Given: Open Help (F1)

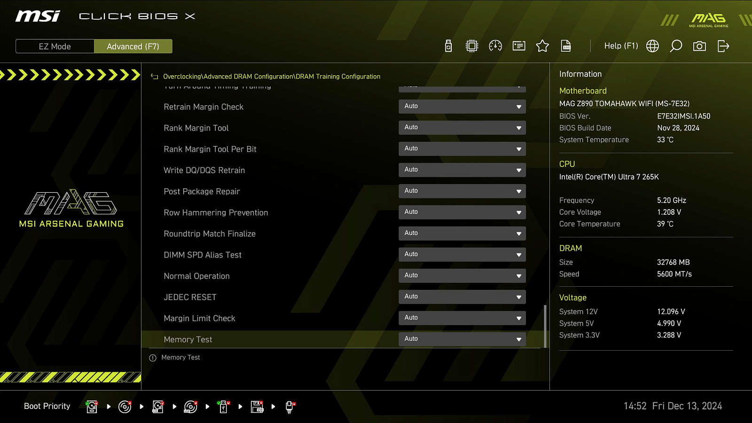Looking at the screenshot, I should [621, 46].
